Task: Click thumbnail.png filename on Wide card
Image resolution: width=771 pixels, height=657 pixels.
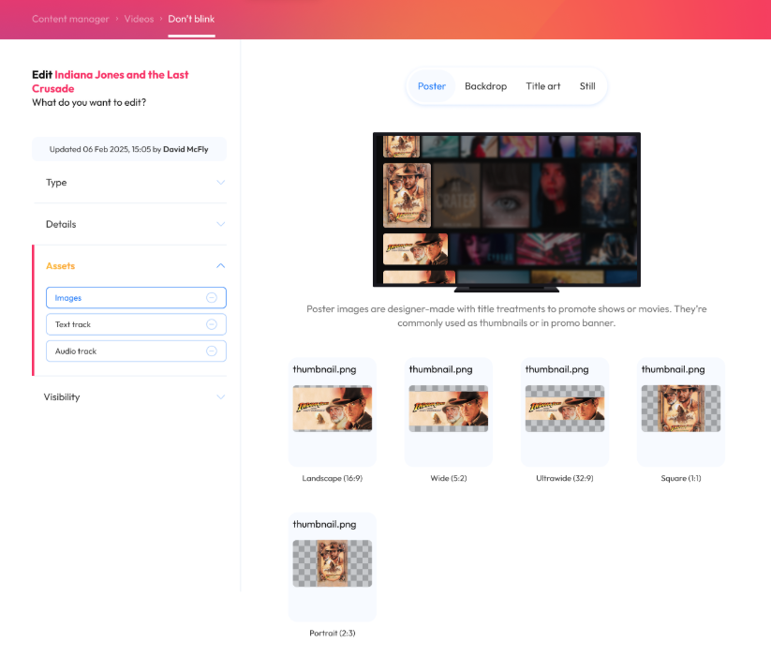Action: [440, 369]
